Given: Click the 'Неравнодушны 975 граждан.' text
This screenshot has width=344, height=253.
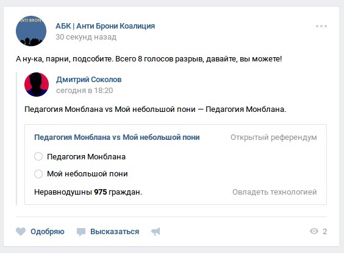Looking at the screenshot, I should [88, 192].
